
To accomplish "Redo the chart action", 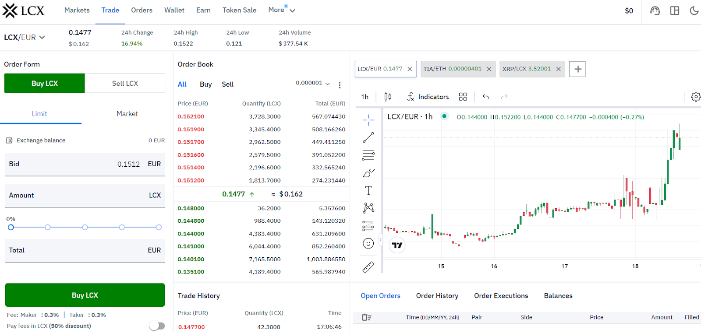I will click(x=504, y=97).
